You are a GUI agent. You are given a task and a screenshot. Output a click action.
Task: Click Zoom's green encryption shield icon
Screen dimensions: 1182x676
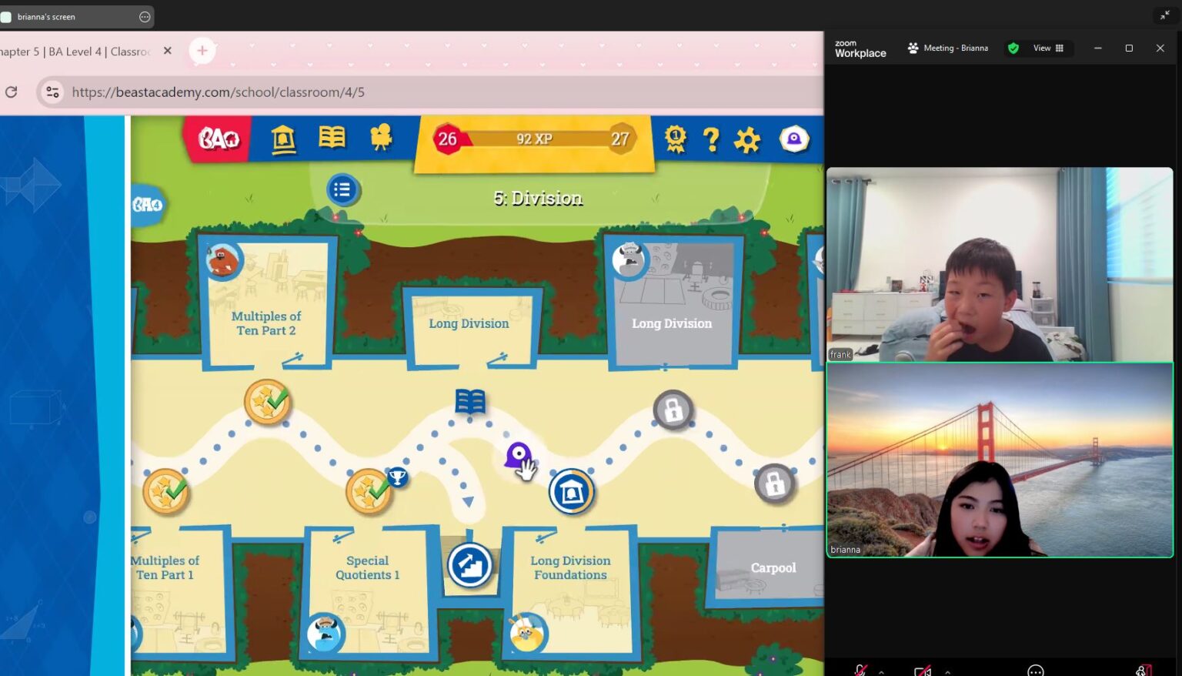pyautogui.click(x=1013, y=48)
